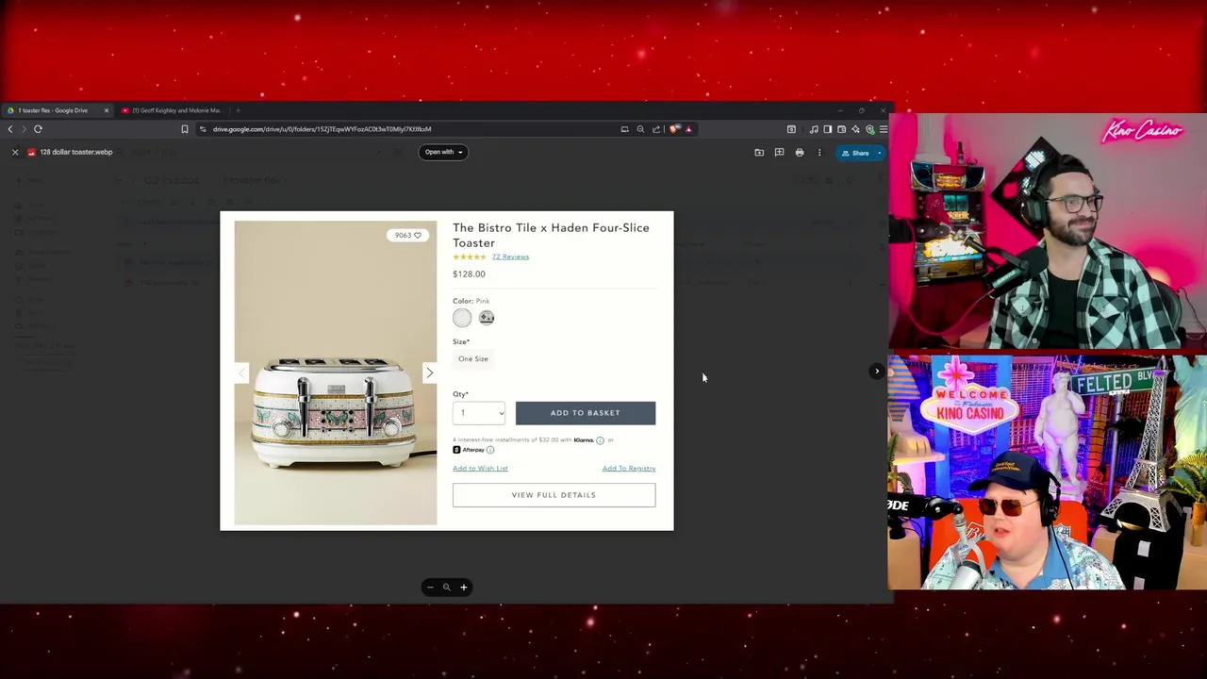The image size is (1207, 679).
Task: Select the white color swatch
Action: click(x=462, y=318)
